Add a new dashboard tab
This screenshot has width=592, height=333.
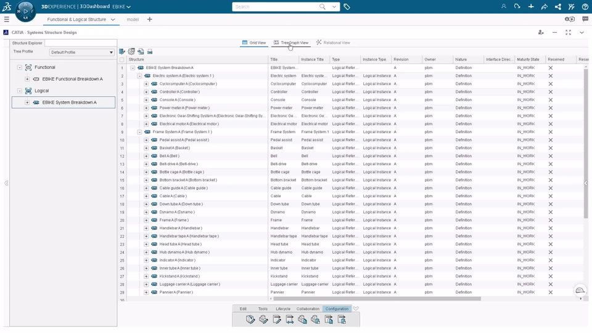149,19
